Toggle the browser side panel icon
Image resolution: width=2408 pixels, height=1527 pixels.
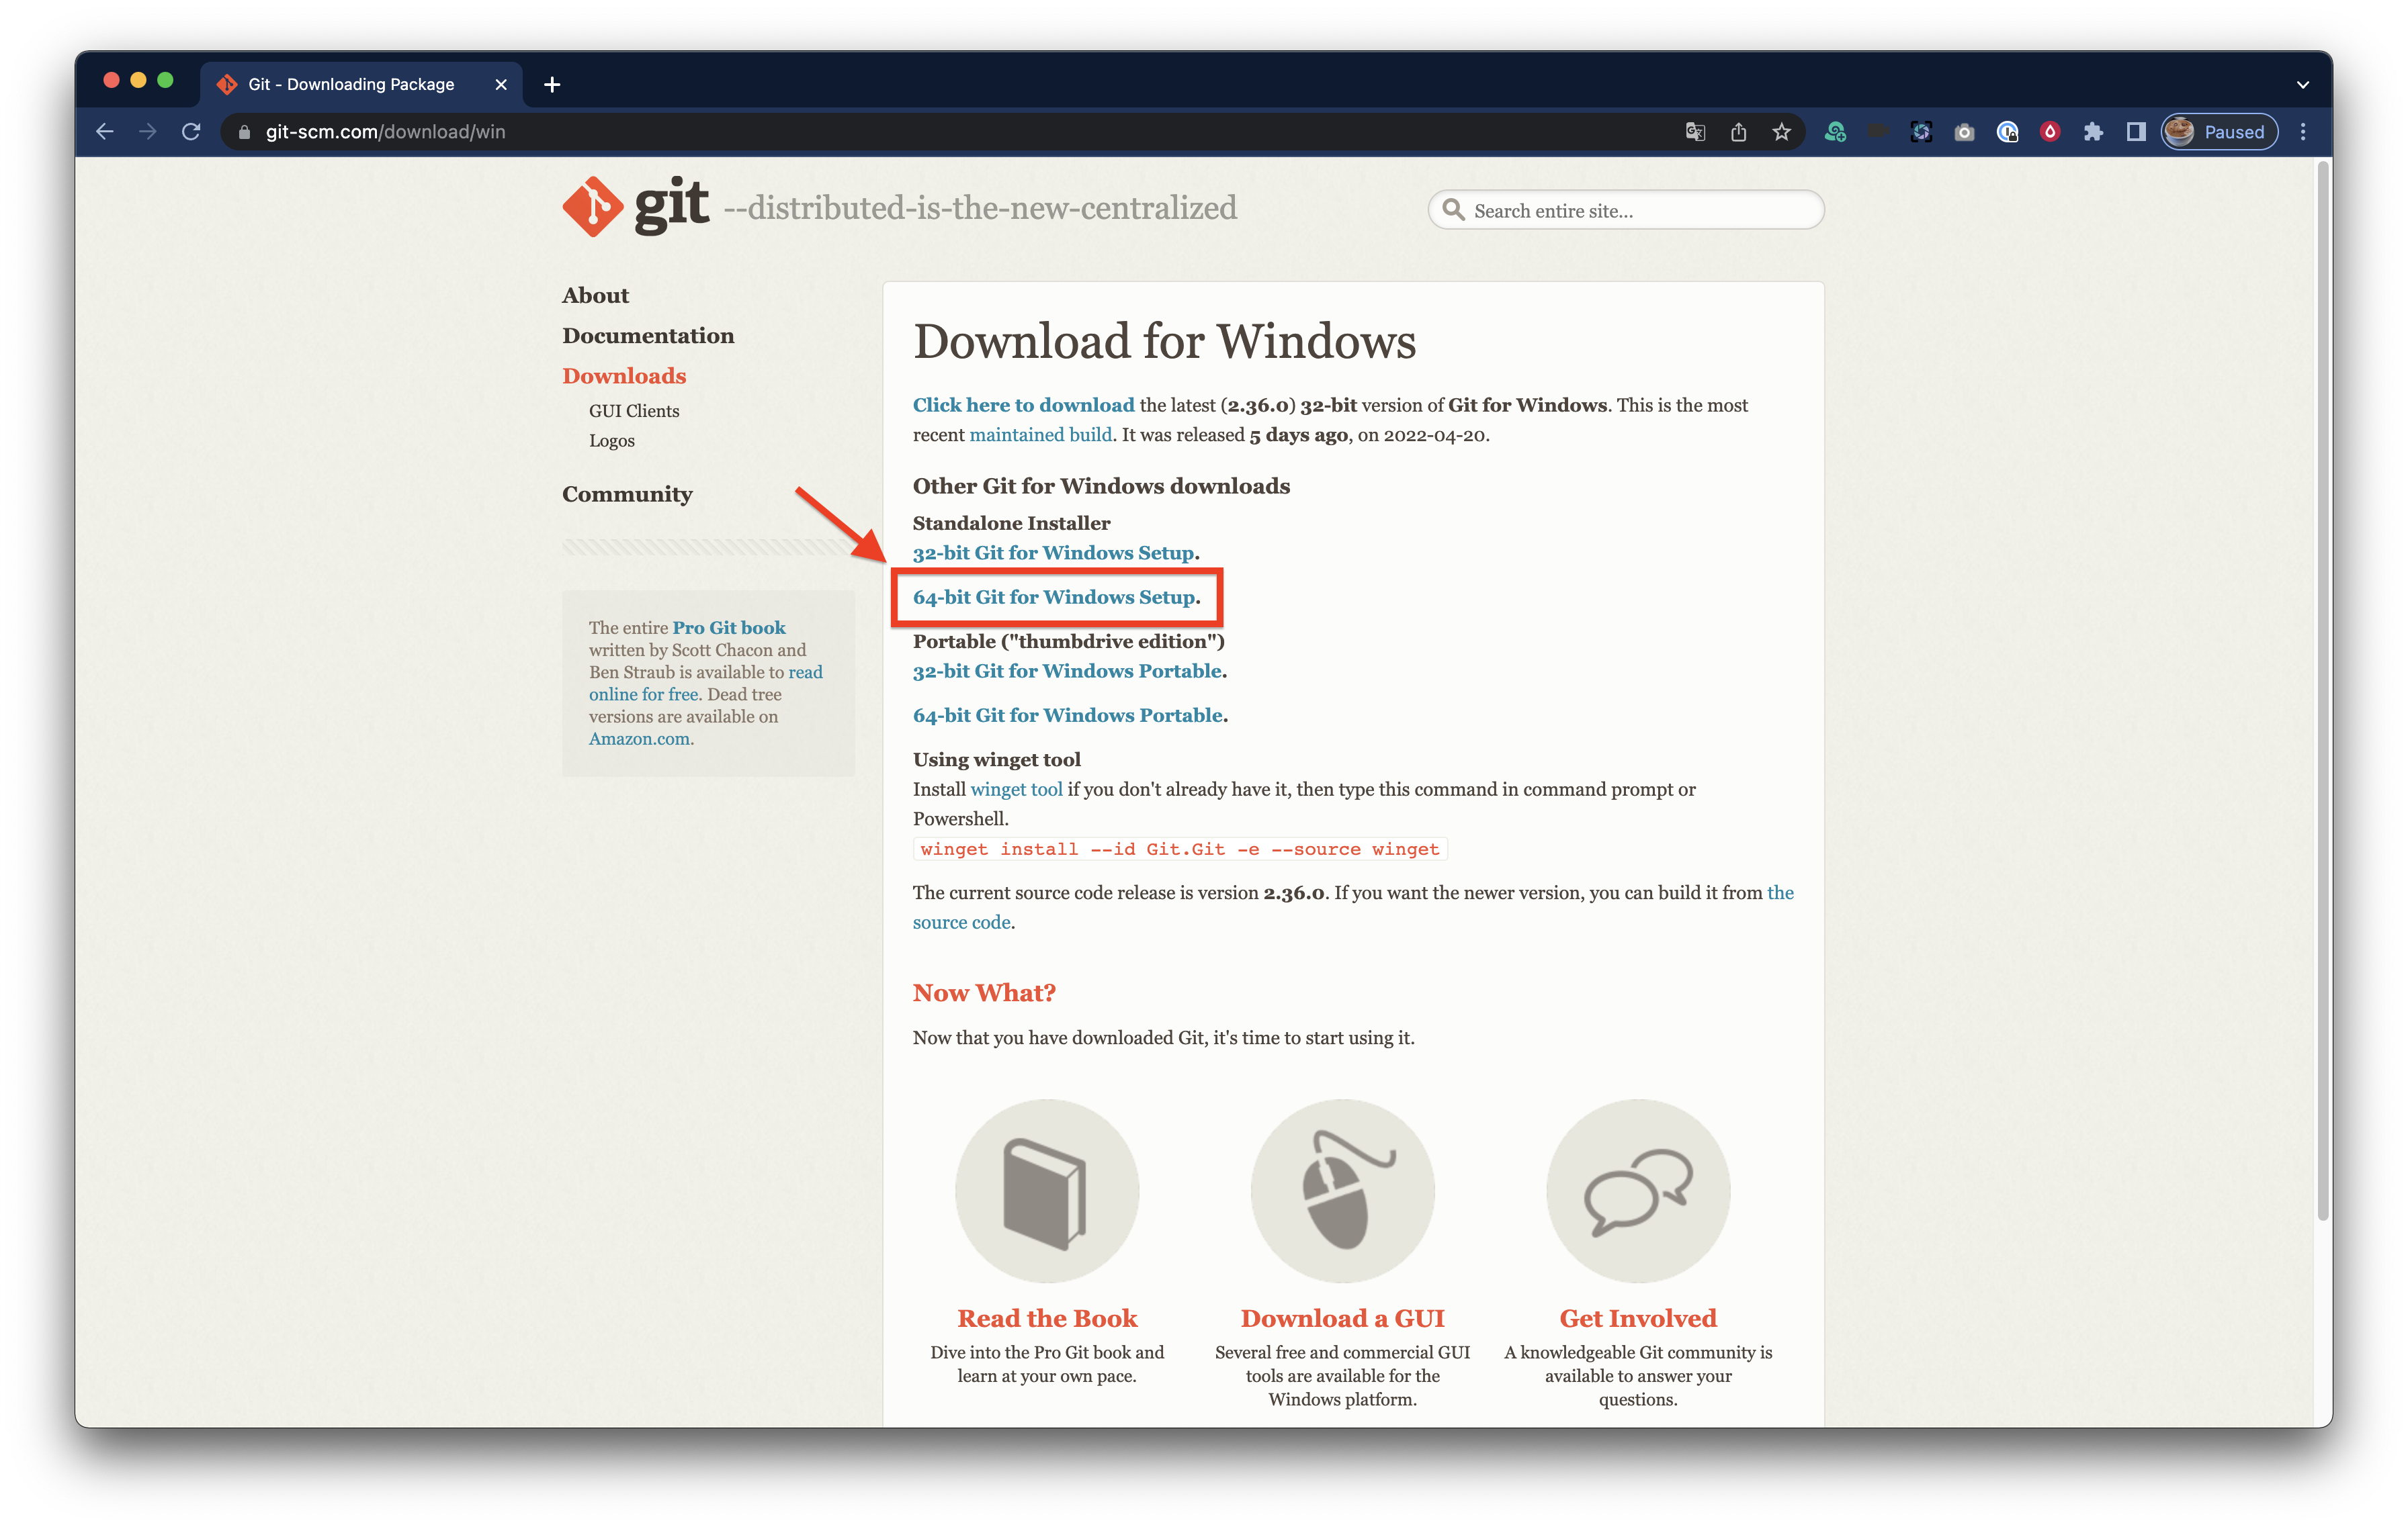(x=2136, y=132)
